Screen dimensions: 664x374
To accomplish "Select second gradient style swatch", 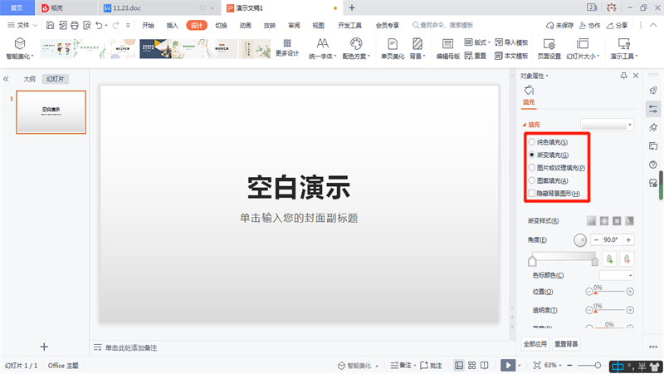I will tap(604, 220).
